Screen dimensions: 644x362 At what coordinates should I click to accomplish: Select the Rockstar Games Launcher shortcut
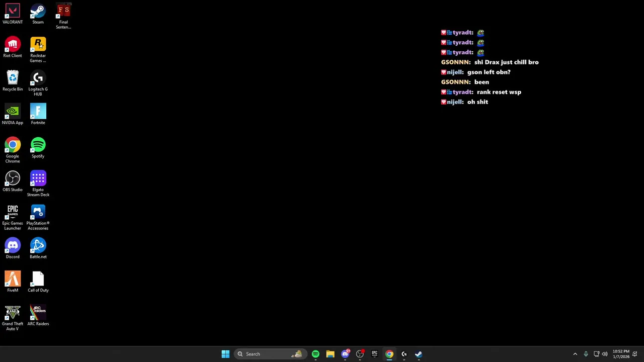pos(38,50)
